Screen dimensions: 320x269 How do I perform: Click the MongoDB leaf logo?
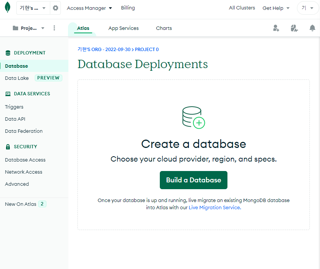pos(8,7)
